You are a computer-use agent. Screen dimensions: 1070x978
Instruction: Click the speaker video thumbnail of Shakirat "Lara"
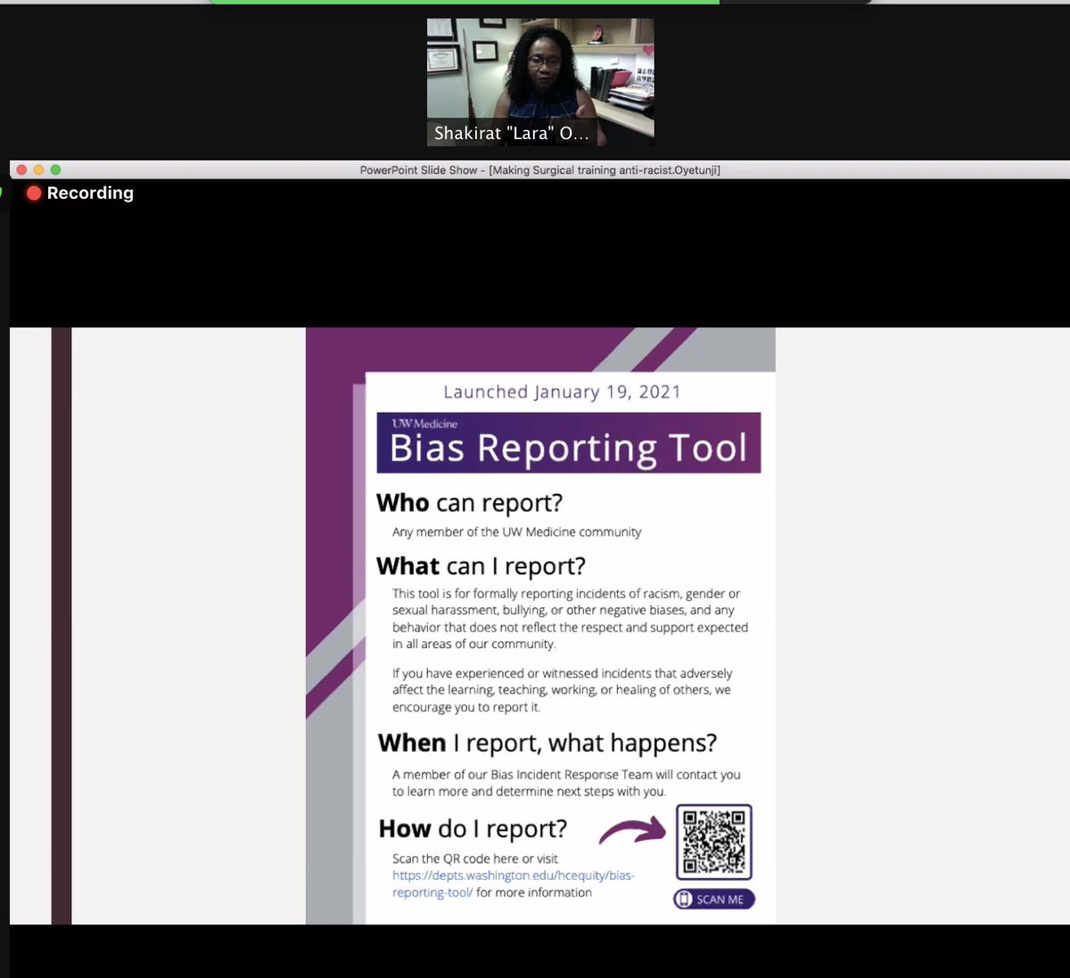(x=540, y=82)
